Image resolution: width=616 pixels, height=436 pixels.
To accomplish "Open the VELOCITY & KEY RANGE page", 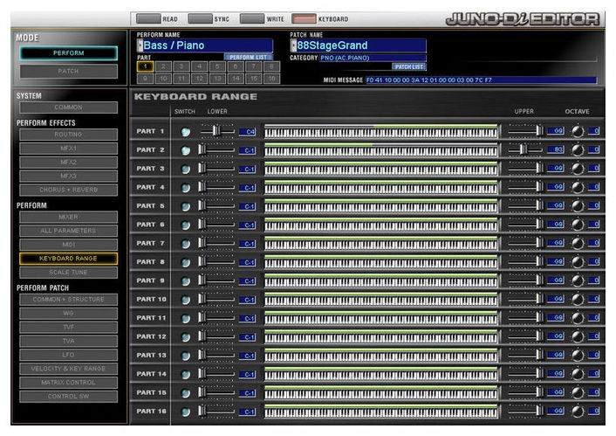I will (69, 369).
